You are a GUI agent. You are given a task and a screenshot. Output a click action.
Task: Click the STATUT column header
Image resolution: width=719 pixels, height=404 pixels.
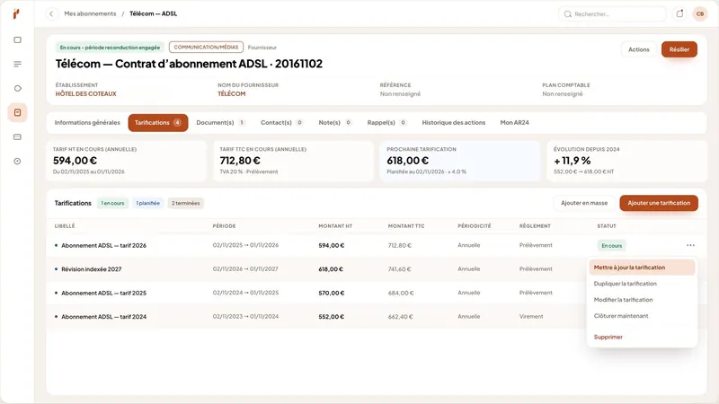(606, 226)
